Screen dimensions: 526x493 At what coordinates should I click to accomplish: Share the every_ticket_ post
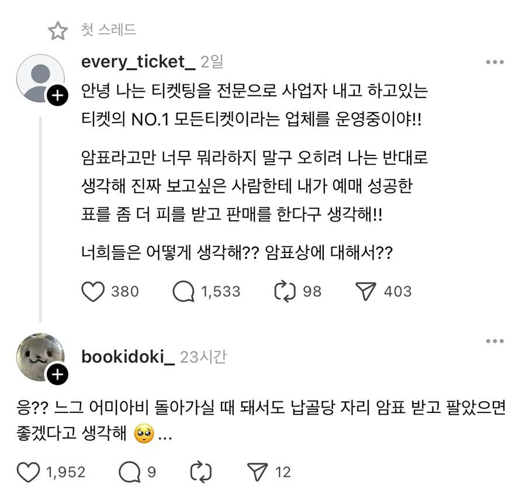point(366,291)
